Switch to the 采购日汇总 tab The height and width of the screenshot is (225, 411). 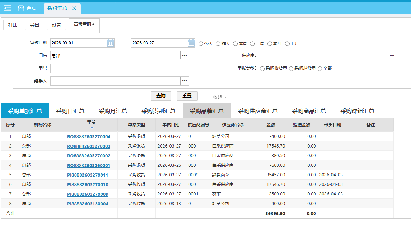[70, 111]
